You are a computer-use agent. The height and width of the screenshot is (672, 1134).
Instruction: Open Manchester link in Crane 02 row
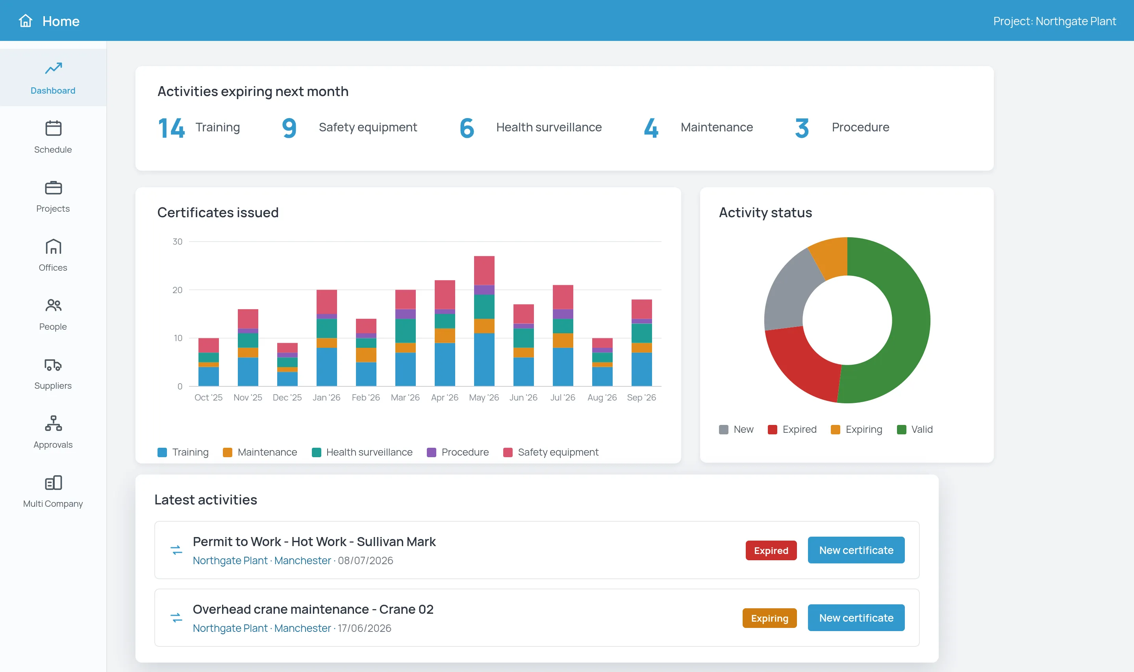tap(303, 628)
